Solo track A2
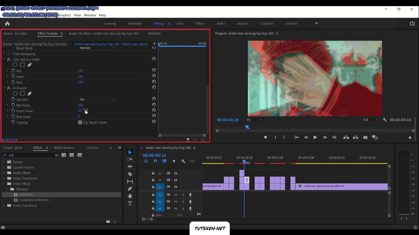Screen dimensions: 419x235 183,202
